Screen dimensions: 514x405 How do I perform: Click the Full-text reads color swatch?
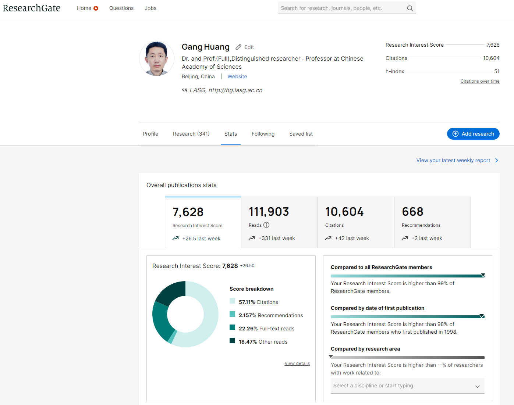[232, 327]
